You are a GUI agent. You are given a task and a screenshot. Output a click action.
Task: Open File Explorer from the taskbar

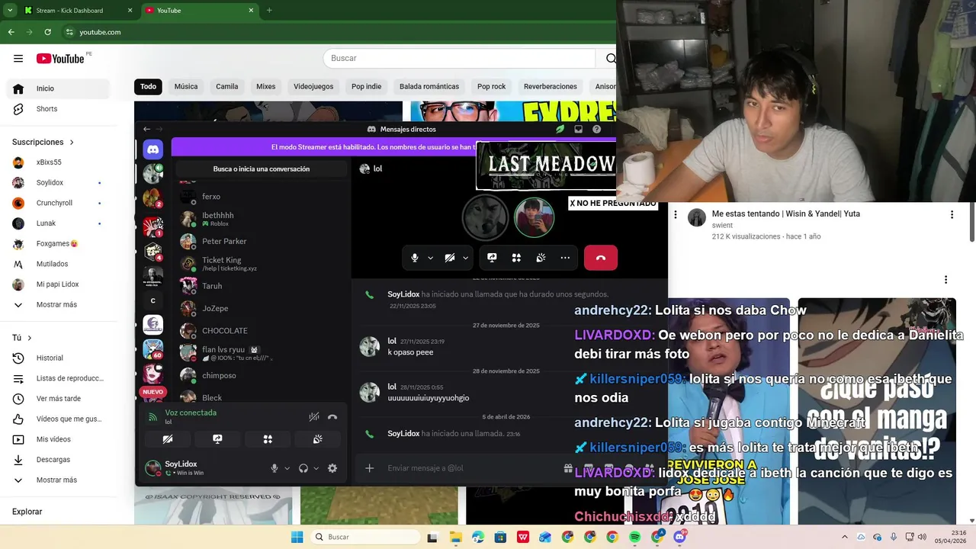455,537
